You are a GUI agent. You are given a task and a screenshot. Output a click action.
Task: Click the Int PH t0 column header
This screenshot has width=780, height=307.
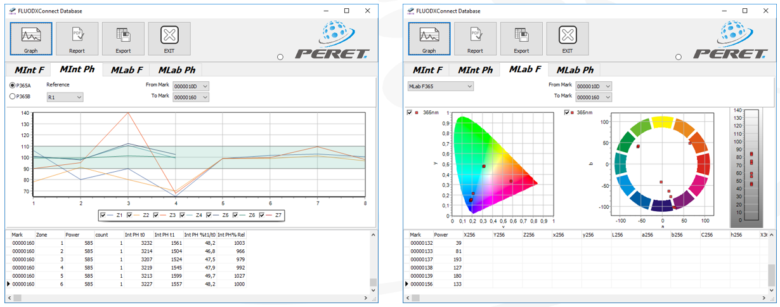pos(139,234)
